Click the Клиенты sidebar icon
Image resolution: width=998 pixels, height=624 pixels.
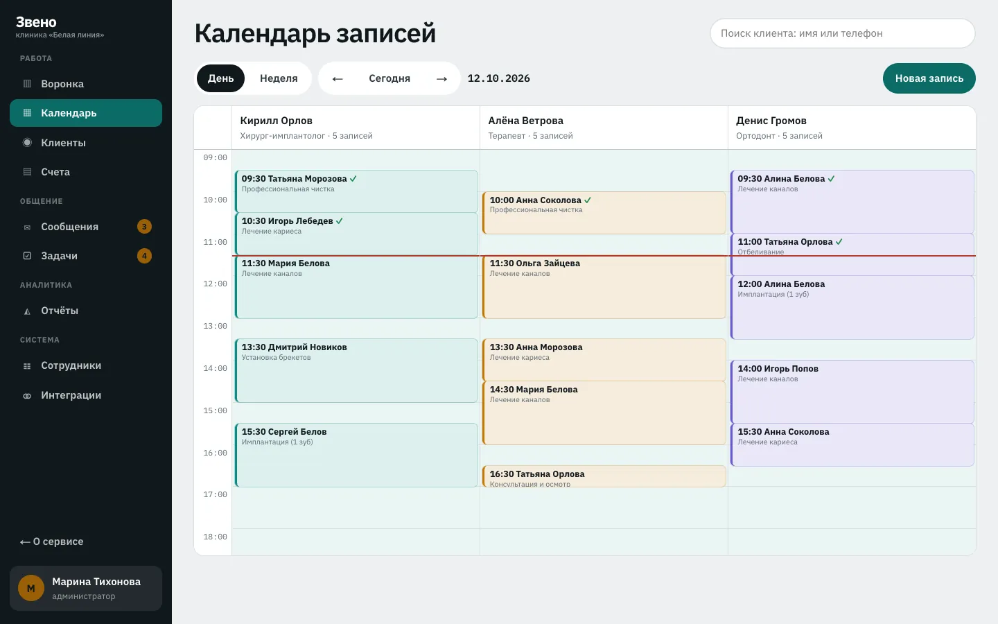pyautogui.click(x=27, y=143)
